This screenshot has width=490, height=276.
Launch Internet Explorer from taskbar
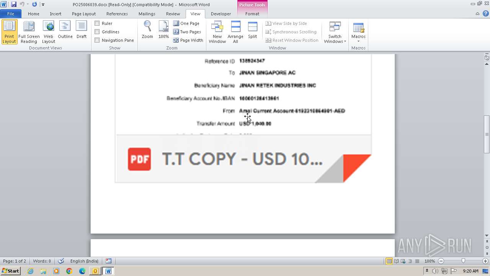[30, 271]
